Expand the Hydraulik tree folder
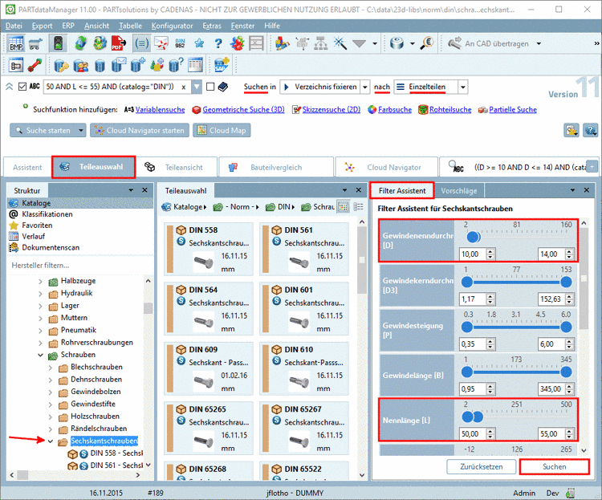Viewport: 602px width, 500px height. (x=40, y=294)
